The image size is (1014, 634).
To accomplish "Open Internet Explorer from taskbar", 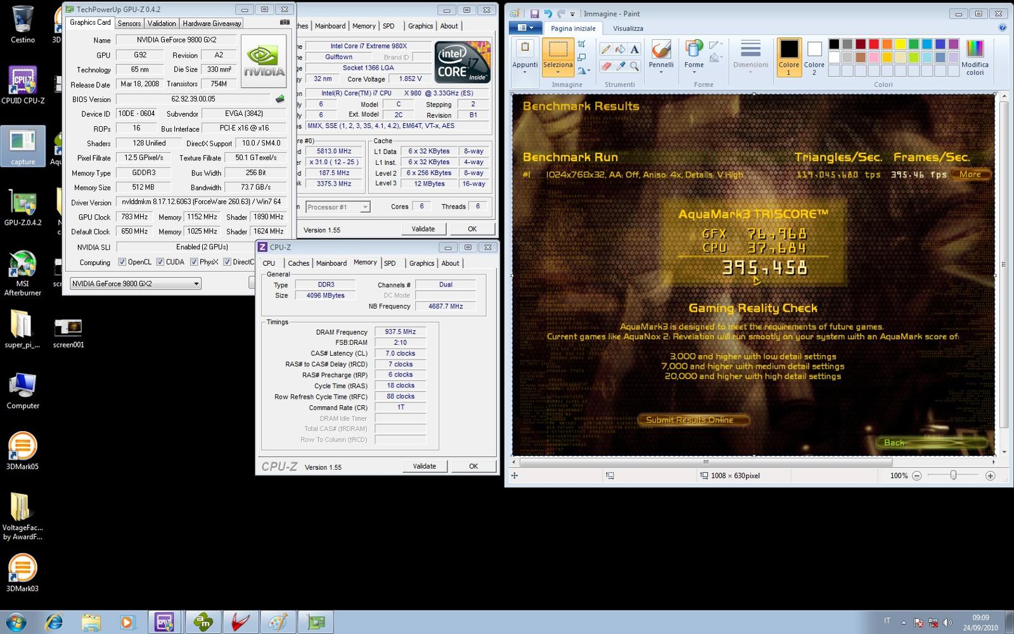I will coord(55,622).
